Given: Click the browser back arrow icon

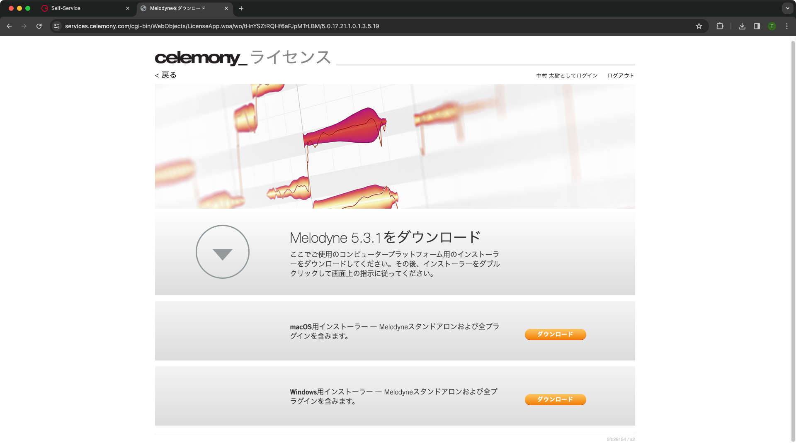Looking at the screenshot, I should pos(9,26).
